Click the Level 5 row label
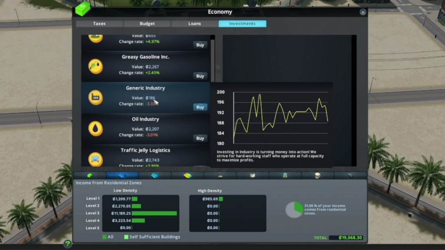The image size is (445, 250). tap(93, 228)
